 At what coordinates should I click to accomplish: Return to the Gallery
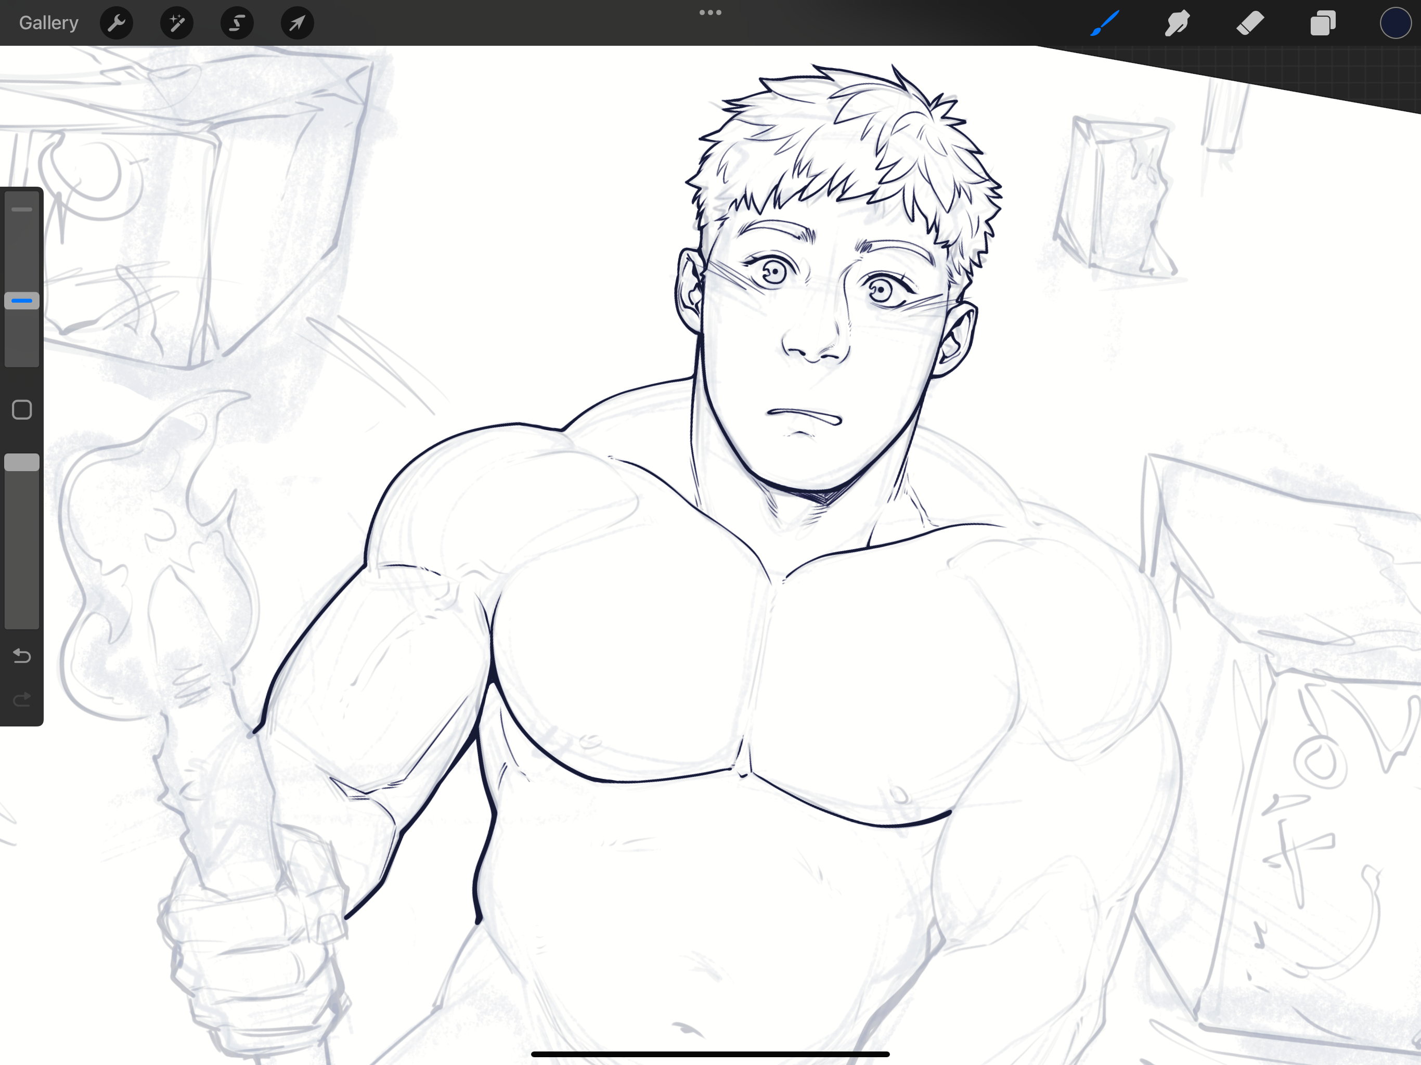click(49, 23)
